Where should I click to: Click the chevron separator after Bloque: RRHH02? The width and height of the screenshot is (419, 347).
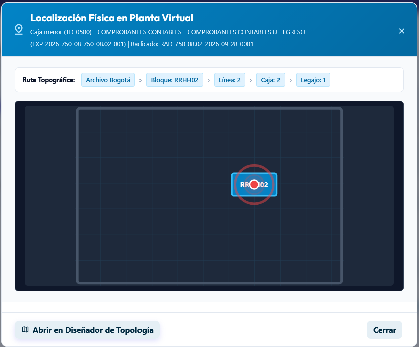pyautogui.click(x=209, y=80)
